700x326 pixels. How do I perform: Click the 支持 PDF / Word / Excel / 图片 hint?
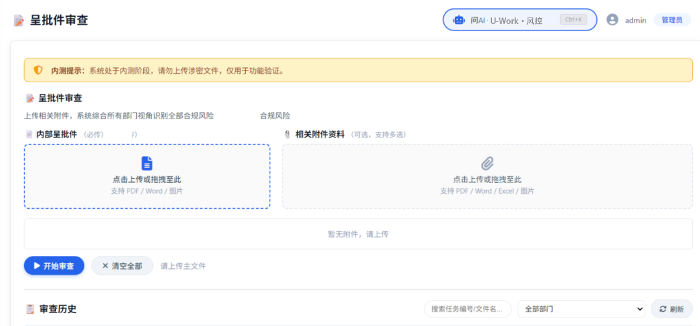tap(487, 191)
